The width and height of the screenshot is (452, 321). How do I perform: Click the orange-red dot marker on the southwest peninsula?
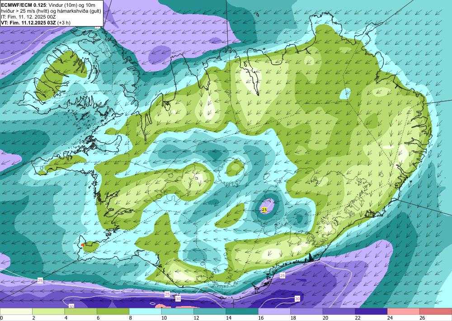pyautogui.click(x=82, y=245)
